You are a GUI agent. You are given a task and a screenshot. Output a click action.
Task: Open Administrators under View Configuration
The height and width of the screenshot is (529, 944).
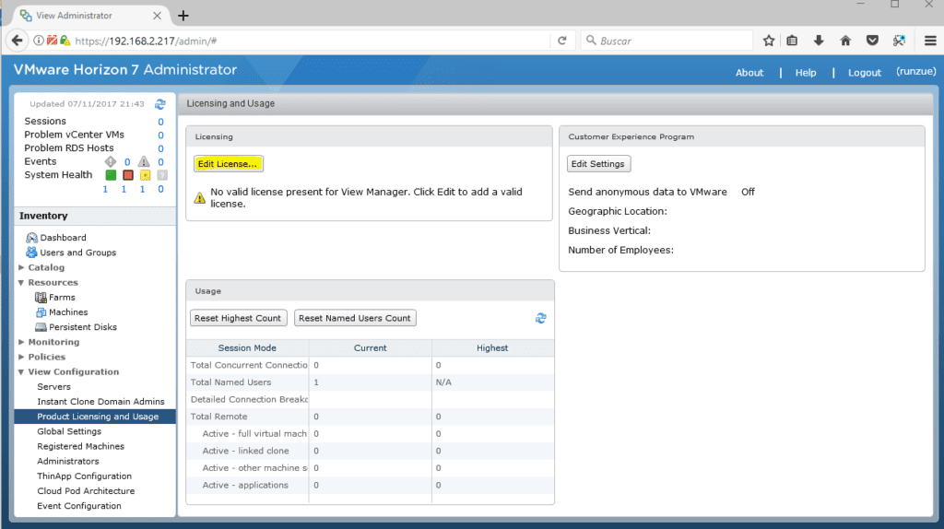pyautogui.click(x=68, y=462)
